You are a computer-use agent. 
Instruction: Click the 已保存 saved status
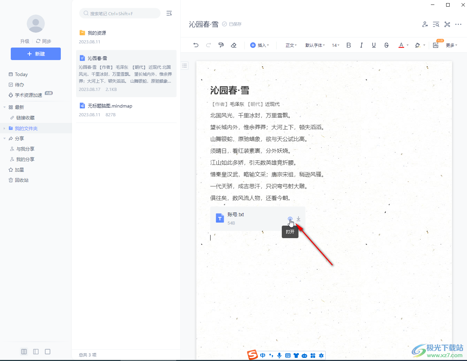(x=232, y=24)
